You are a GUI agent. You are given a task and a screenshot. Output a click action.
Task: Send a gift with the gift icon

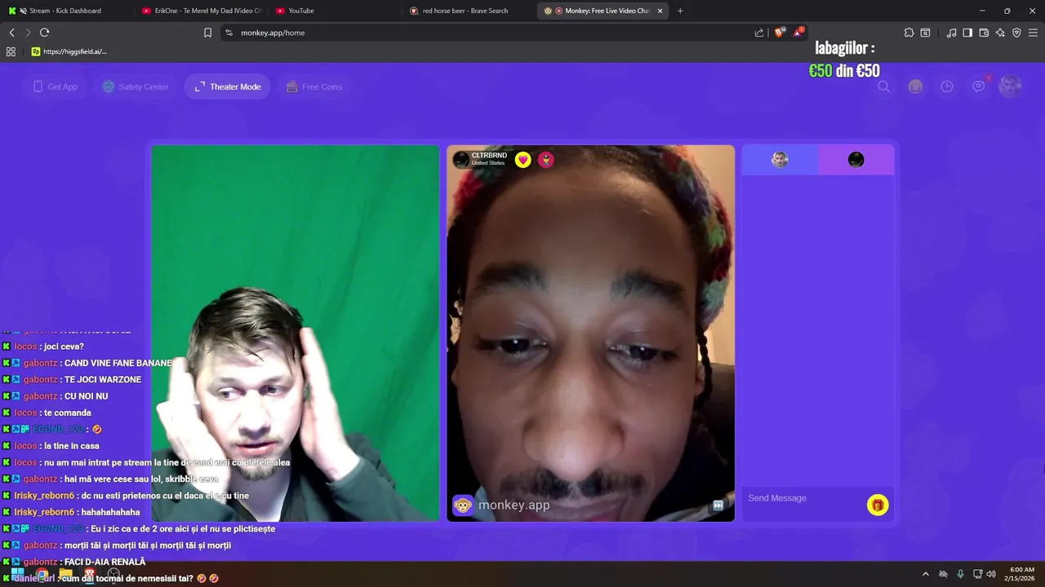point(878,505)
